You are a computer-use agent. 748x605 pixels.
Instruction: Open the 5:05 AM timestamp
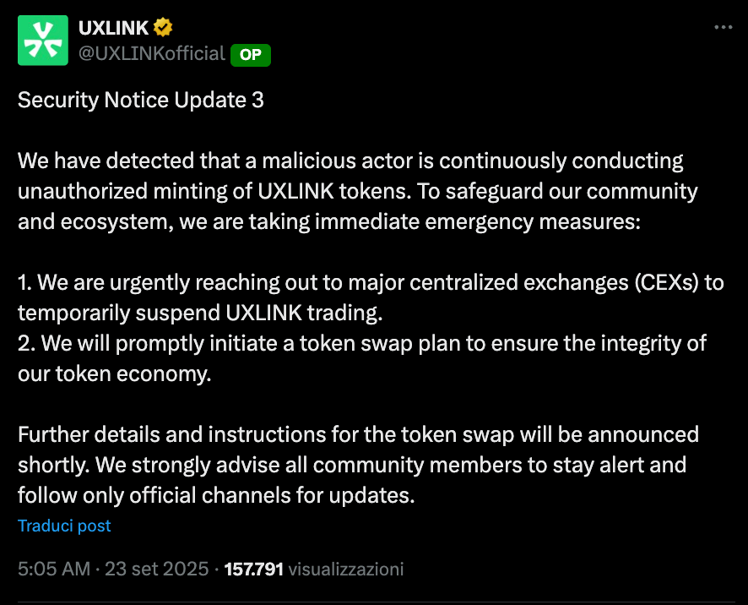(53, 569)
